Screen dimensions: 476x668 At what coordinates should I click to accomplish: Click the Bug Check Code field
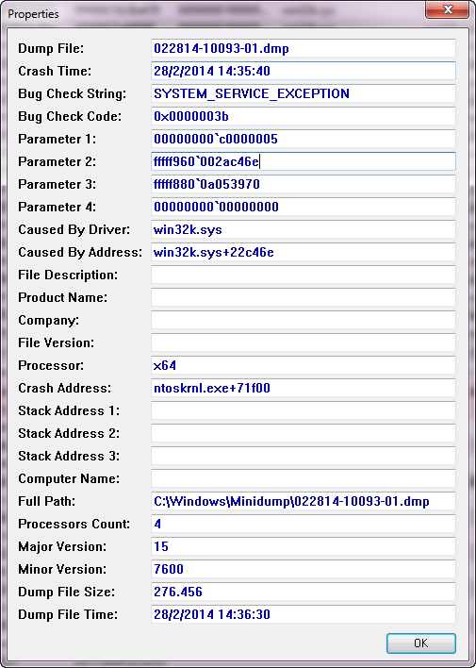[304, 116]
